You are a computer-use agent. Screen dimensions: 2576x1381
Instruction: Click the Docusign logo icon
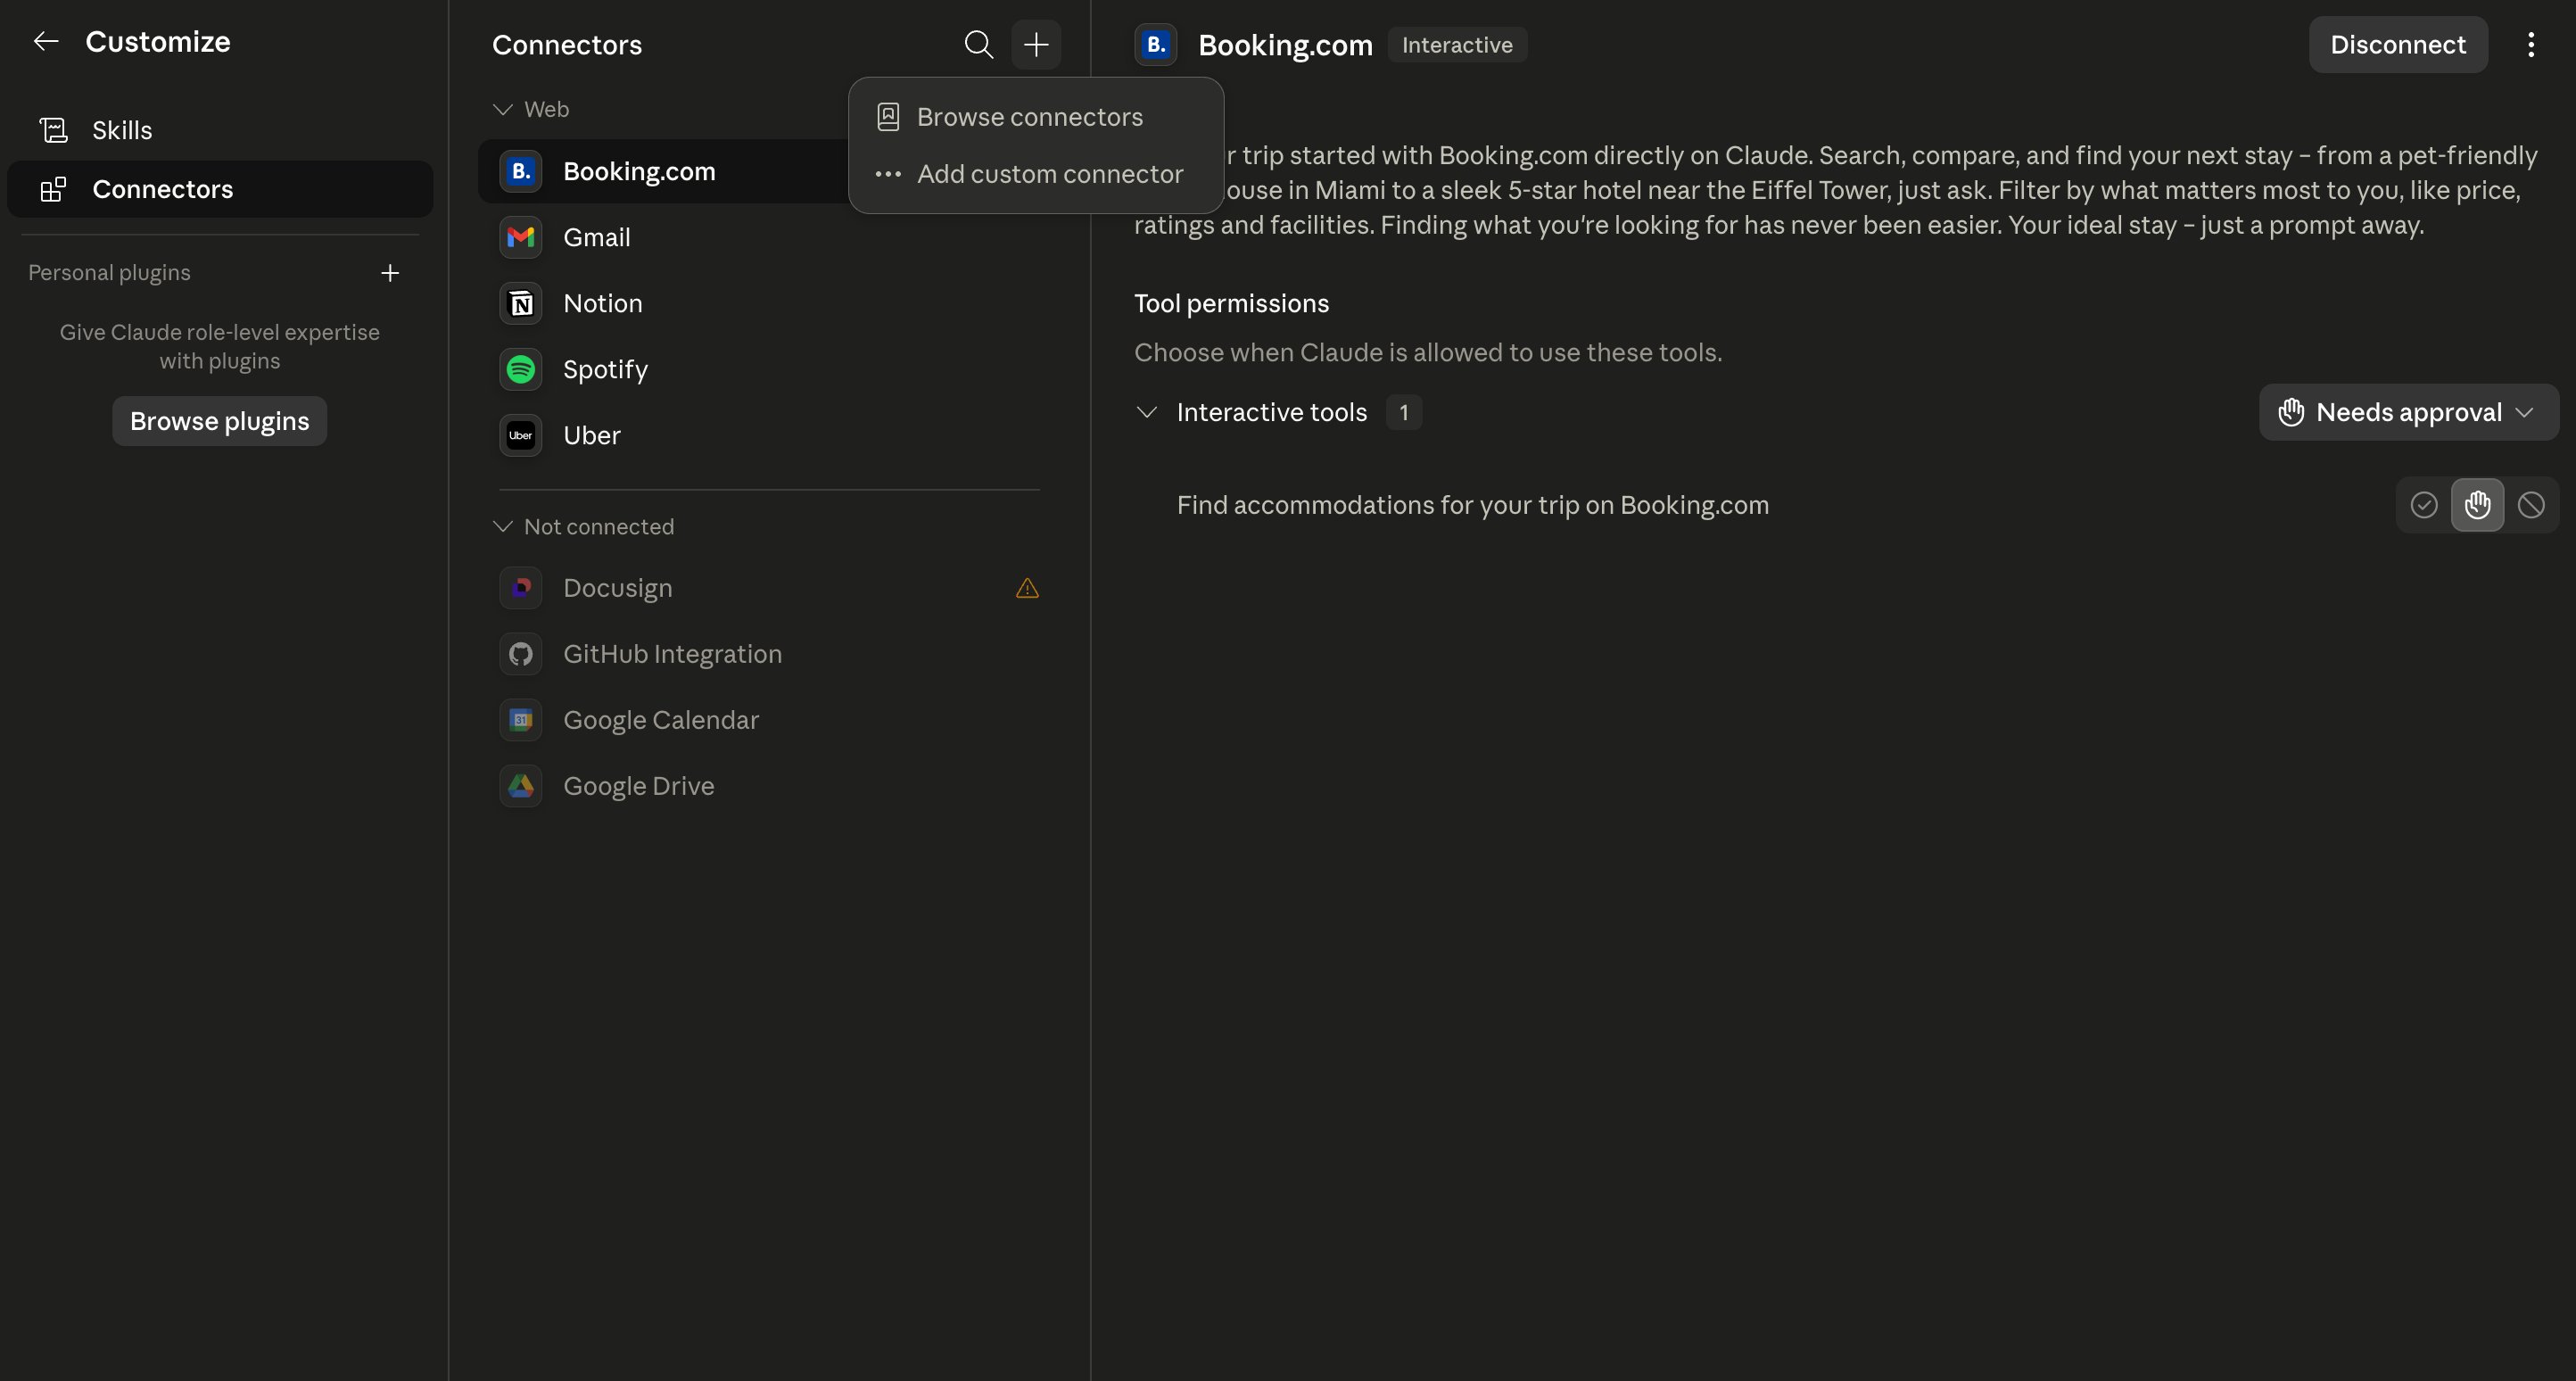click(521, 588)
